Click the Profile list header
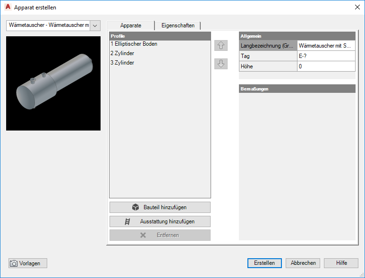Viewport: 365px width, 278px height. pyautogui.click(x=160, y=36)
